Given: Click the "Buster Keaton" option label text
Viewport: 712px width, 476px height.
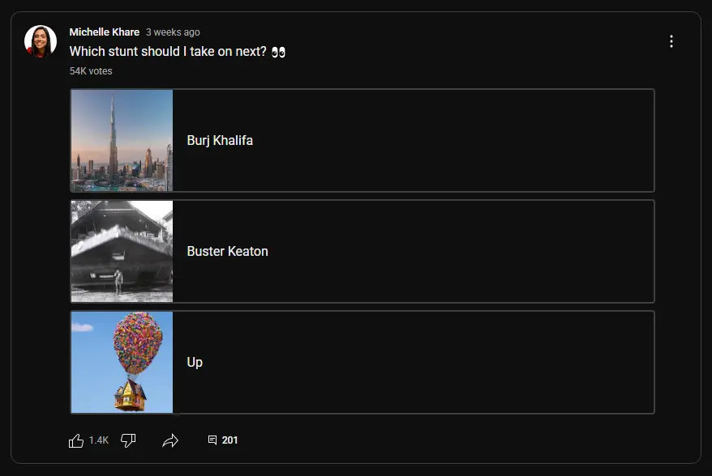Looking at the screenshot, I should [227, 251].
